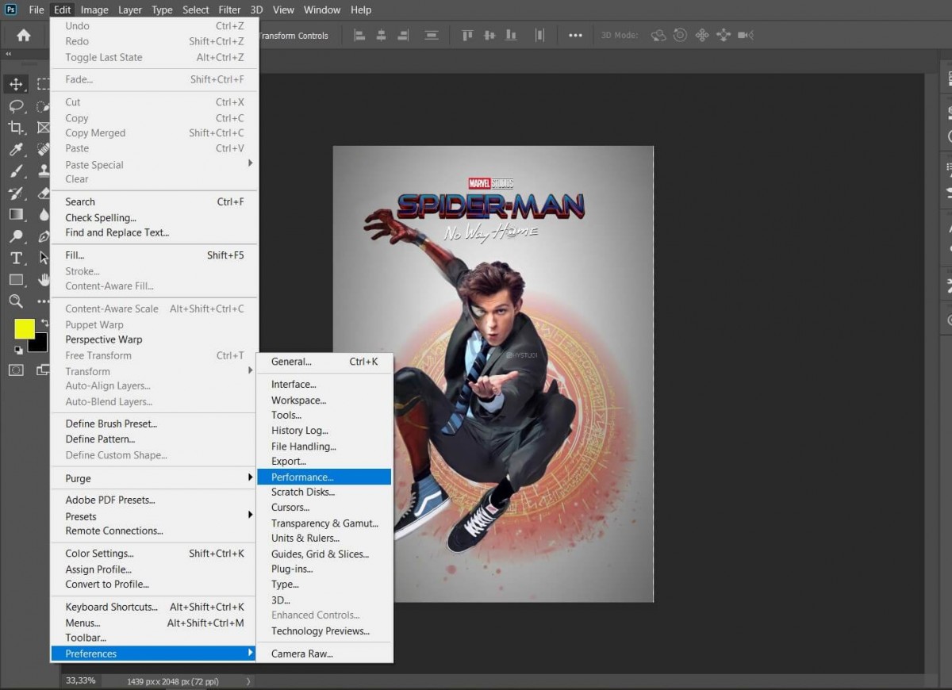The image size is (952, 690).
Task: Select the Eraser tool
Action: pos(44,193)
